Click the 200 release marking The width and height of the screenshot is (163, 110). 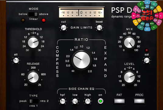click(x=33, y=68)
